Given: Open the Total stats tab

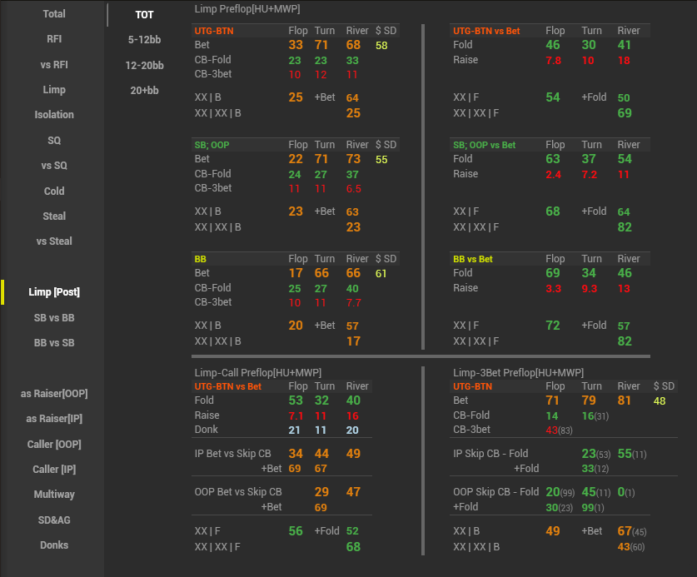Looking at the screenshot, I should 54,13.
